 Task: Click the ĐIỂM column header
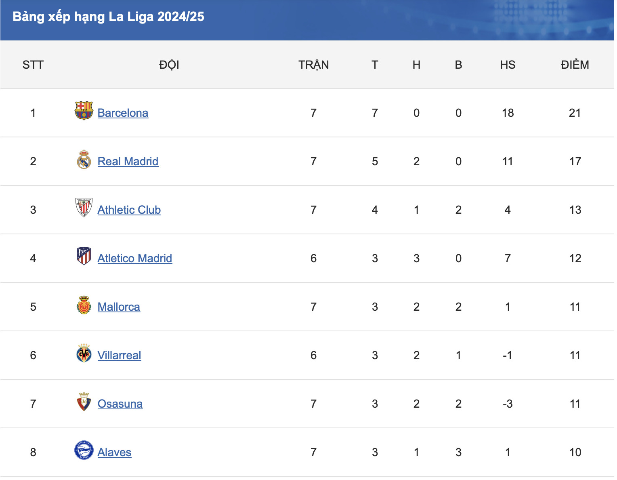(575, 65)
